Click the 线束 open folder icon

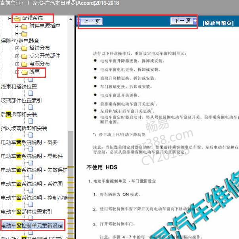(25, 72)
